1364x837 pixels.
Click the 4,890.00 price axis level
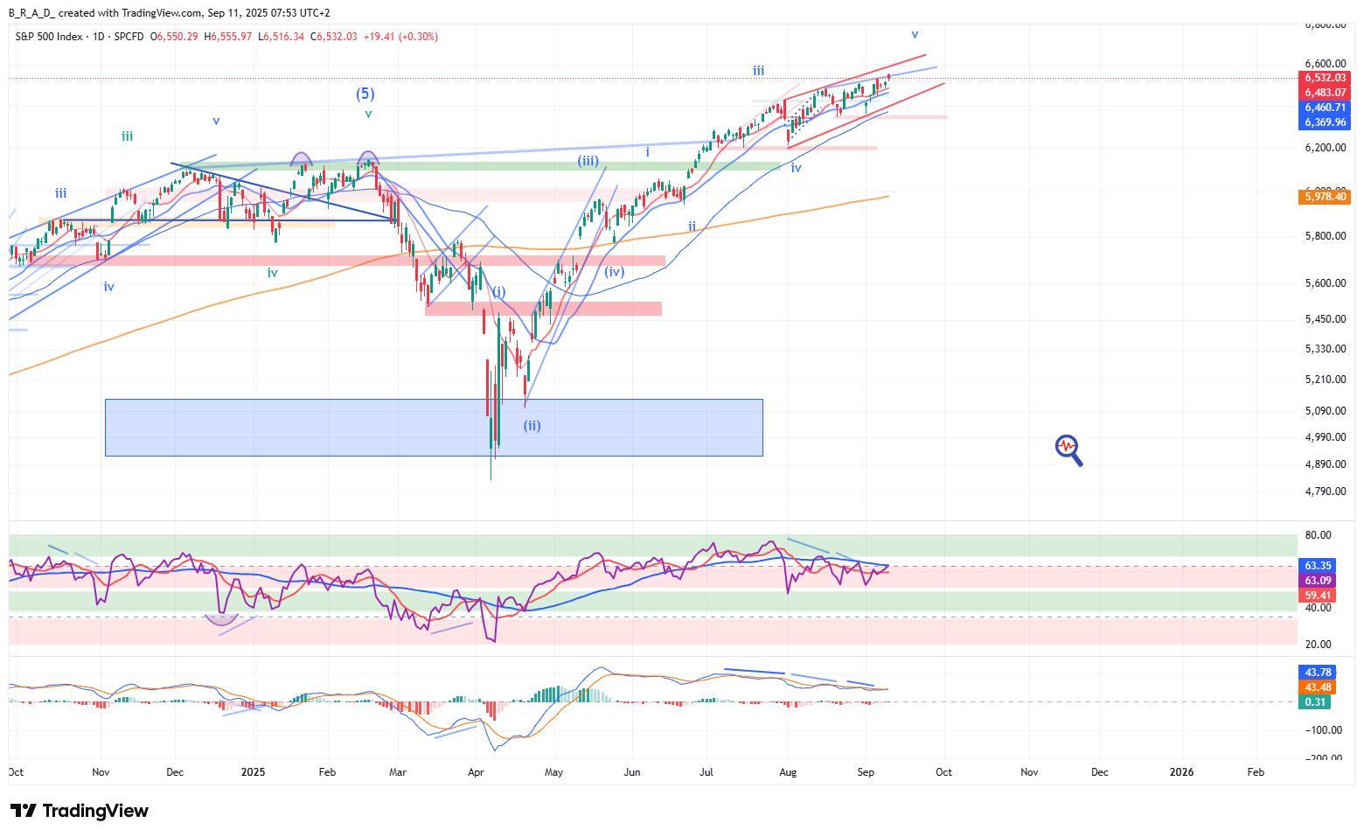point(1325,464)
